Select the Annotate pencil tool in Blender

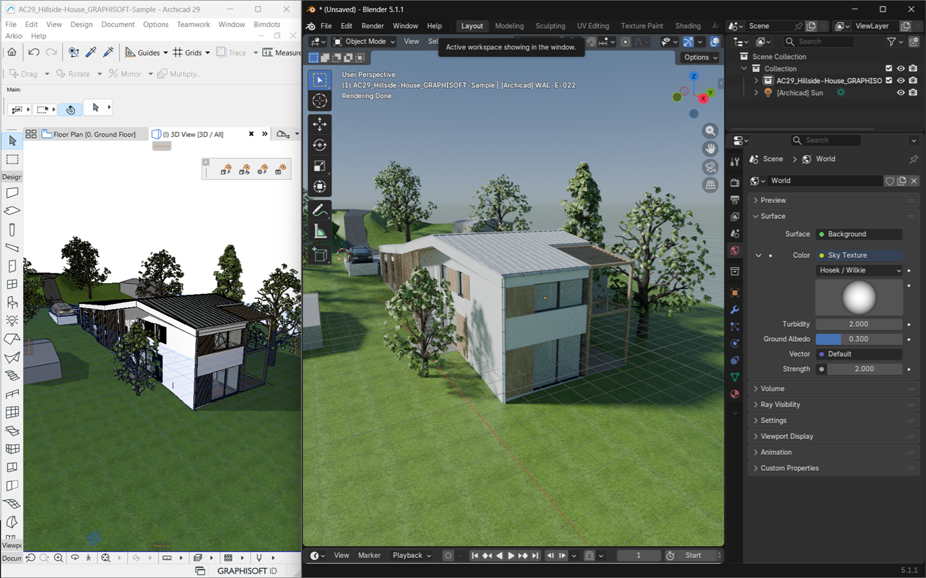point(320,210)
